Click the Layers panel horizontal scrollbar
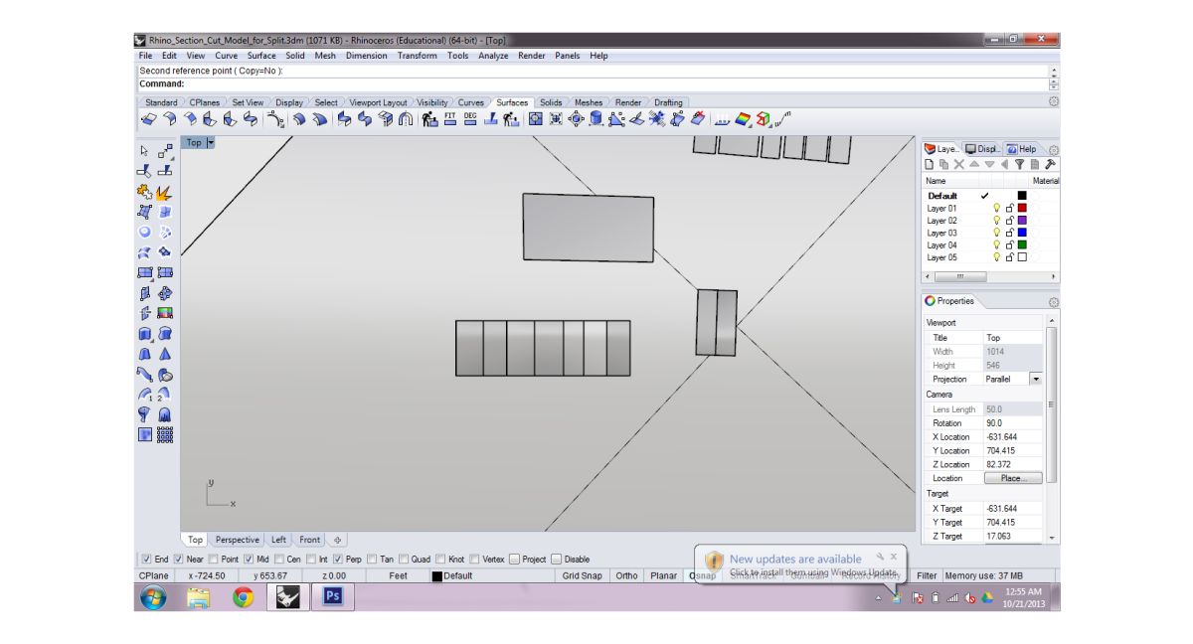The width and height of the screenshot is (1193, 644). (989, 276)
